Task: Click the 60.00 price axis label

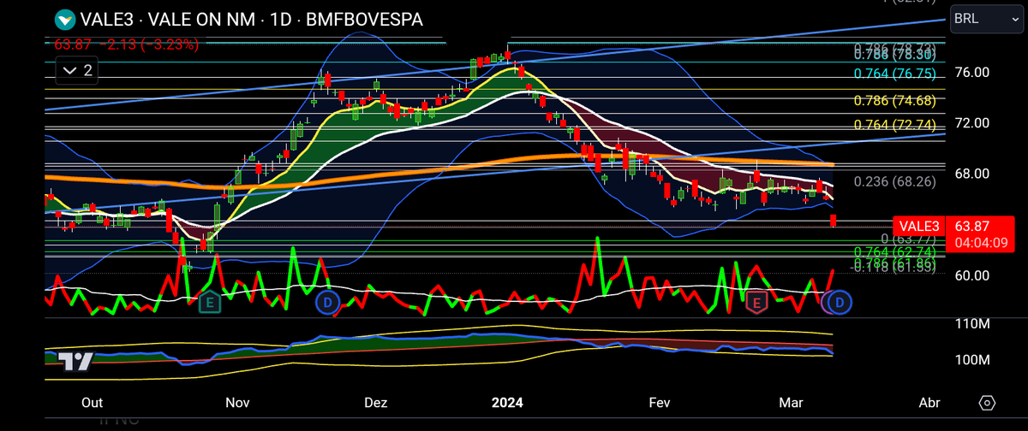Action: (971, 275)
